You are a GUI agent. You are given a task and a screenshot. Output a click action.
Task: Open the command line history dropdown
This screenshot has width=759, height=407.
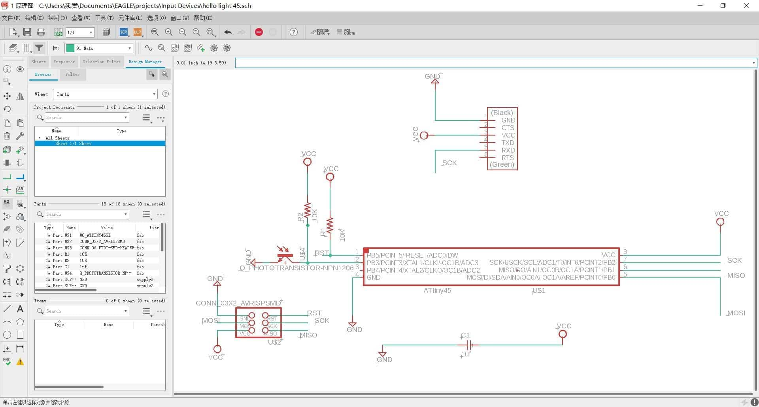[753, 63]
